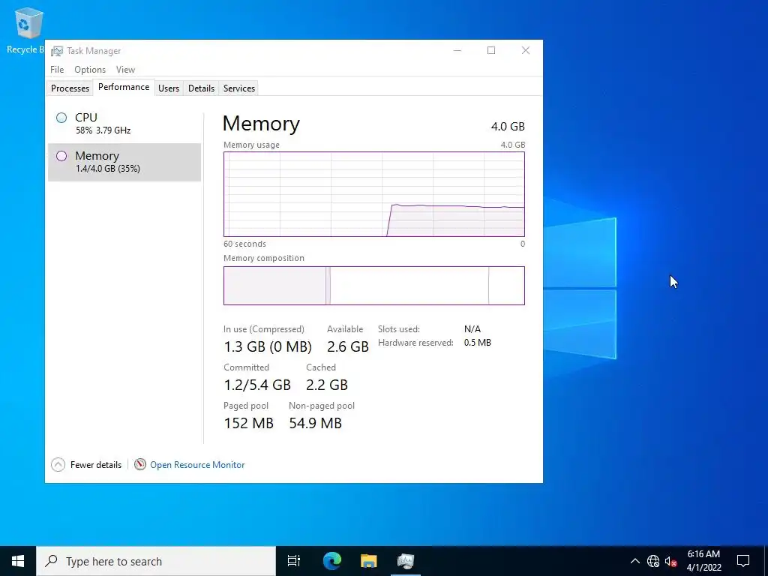Click the Hardware reserved value 0.5 MB

tap(477, 343)
